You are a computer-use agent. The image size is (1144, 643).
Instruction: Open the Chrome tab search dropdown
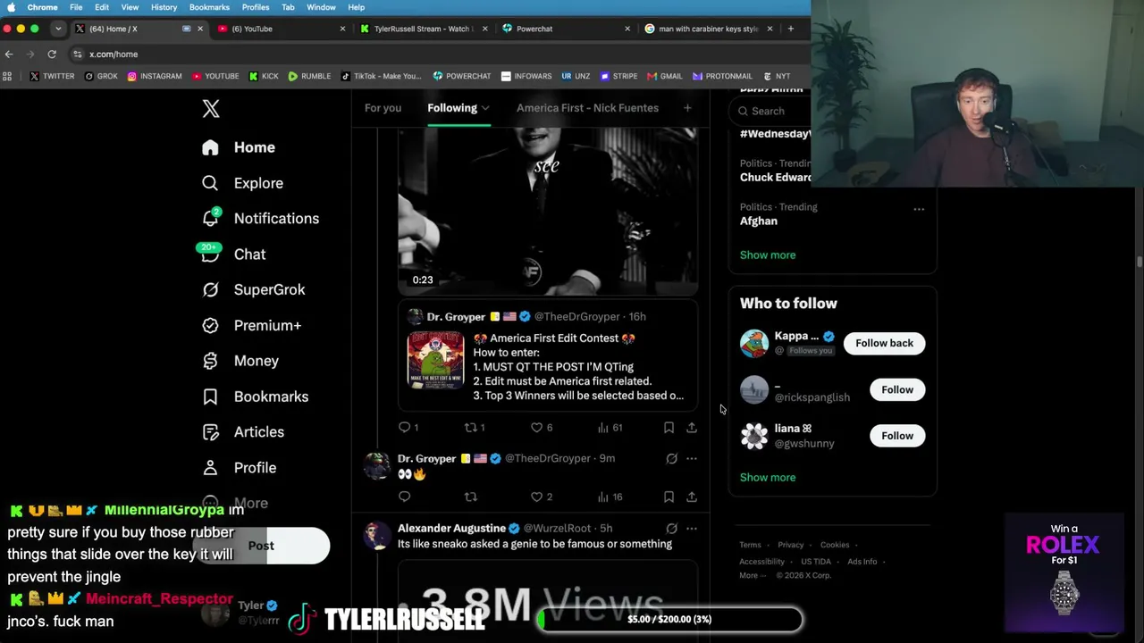point(58,29)
